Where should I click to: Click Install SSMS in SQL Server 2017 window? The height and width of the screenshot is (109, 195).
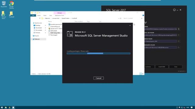(162, 67)
